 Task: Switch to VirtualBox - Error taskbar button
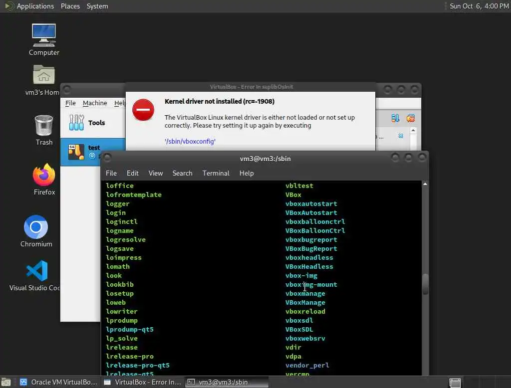coord(143,382)
